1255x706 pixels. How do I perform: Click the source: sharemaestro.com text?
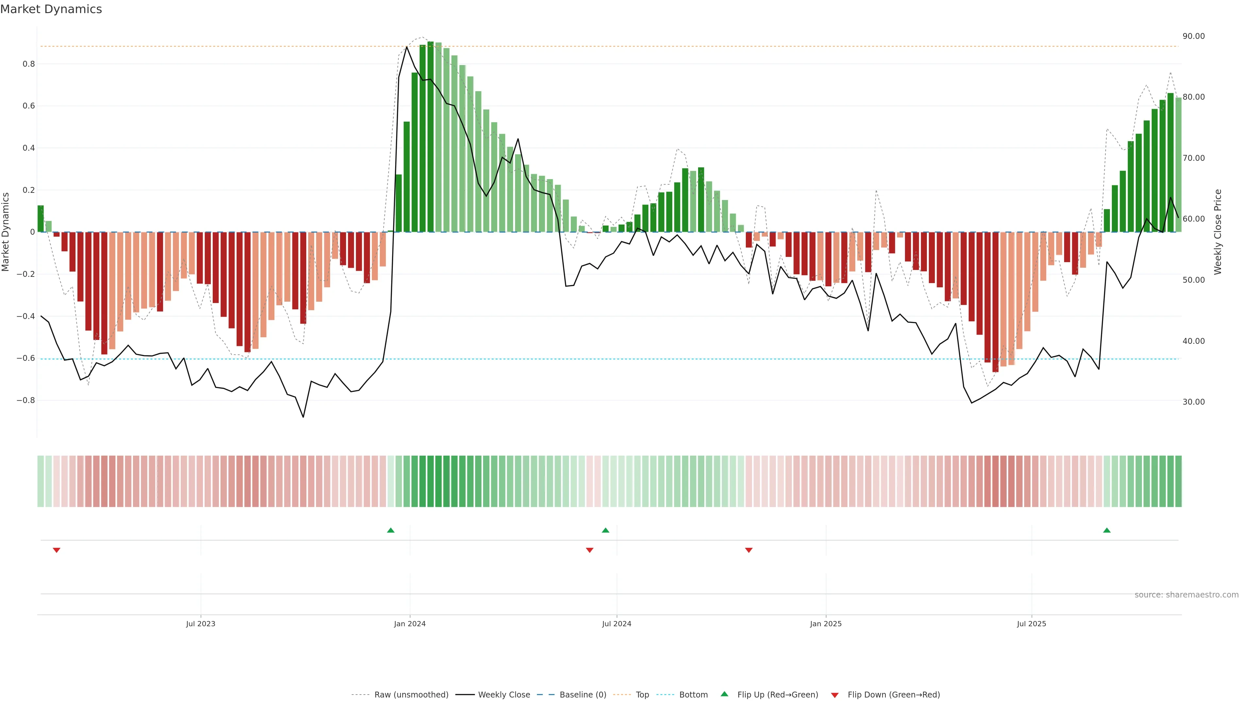click(x=1186, y=595)
